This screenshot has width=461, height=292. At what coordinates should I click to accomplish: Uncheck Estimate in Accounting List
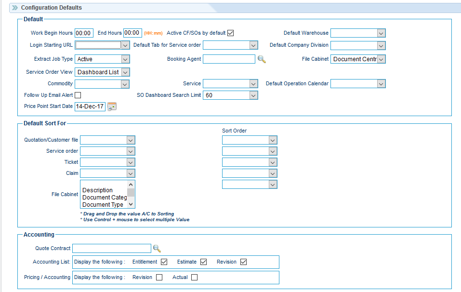203,262
